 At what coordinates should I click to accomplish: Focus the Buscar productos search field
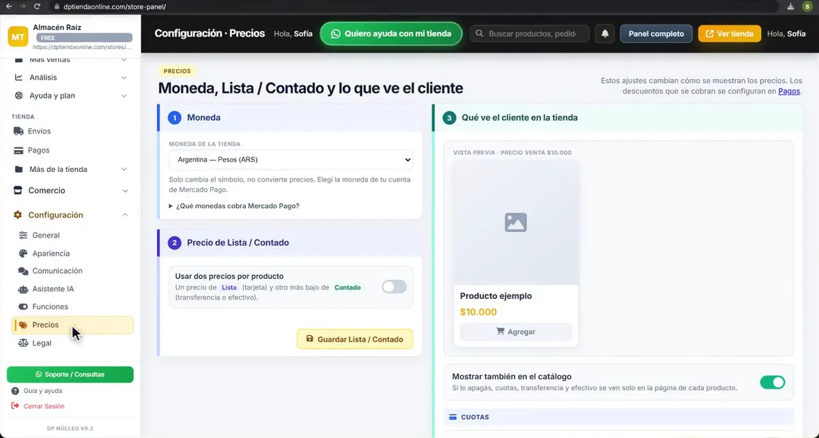pyautogui.click(x=530, y=33)
